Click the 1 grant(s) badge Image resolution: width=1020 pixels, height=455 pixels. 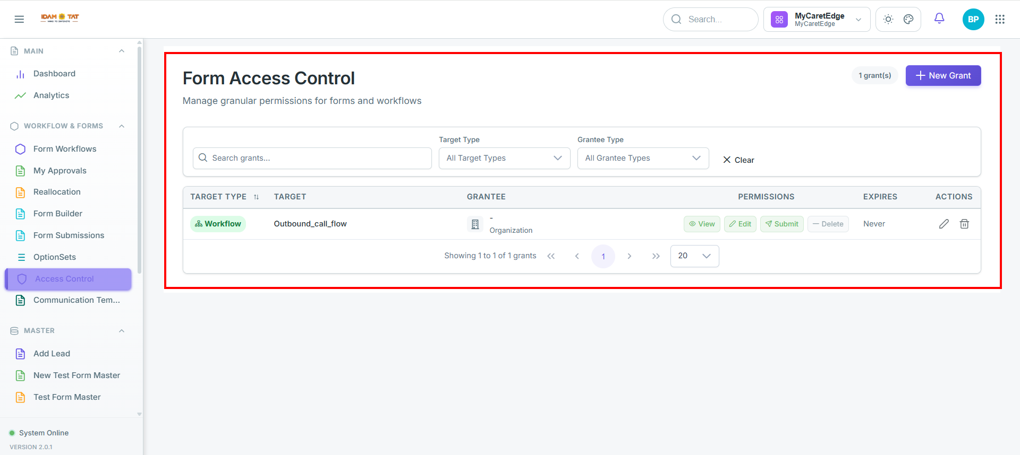click(875, 75)
